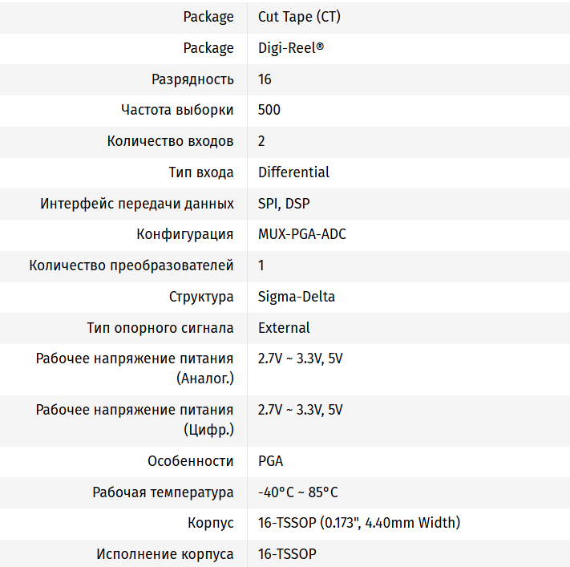Click the 'MUX-PGA-ADC' configuration value
The height and width of the screenshot is (567, 570).
pos(302,234)
